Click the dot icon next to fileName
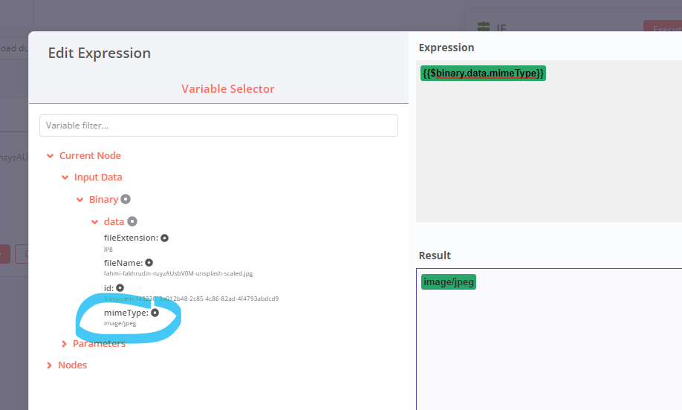The height and width of the screenshot is (410, 682). point(149,263)
